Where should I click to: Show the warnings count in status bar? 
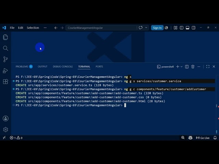point(20,138)
